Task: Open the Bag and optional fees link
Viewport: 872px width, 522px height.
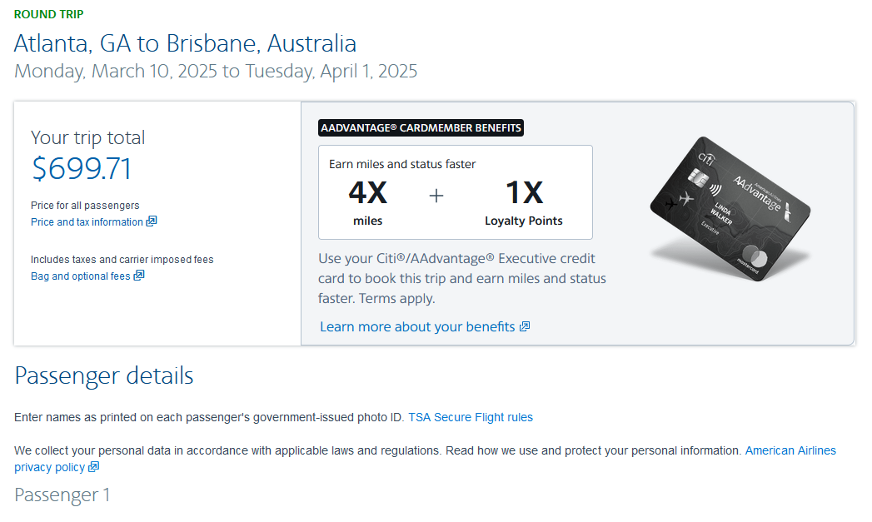Action: click(x=81, y=276)
